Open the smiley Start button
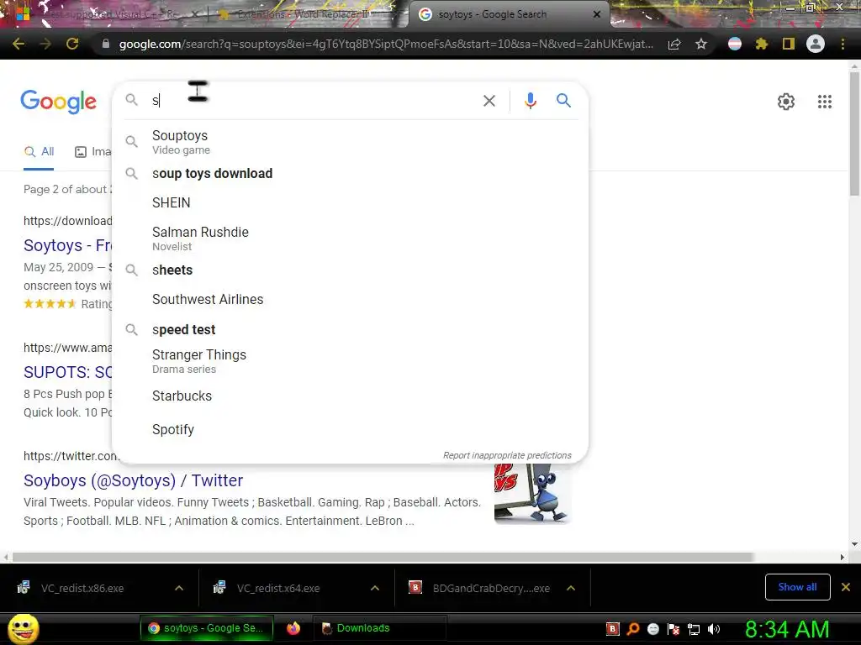Viewport: 861px width, 645px height. [x=23, y=629]
